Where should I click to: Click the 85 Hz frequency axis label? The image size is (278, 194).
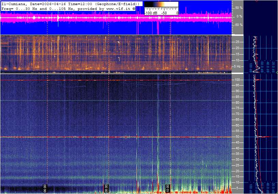tap(237, 97)
